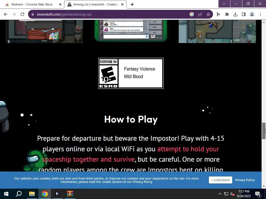Open a new browser tab
This screenshot has width=266, height=199.
coord(132,4)
